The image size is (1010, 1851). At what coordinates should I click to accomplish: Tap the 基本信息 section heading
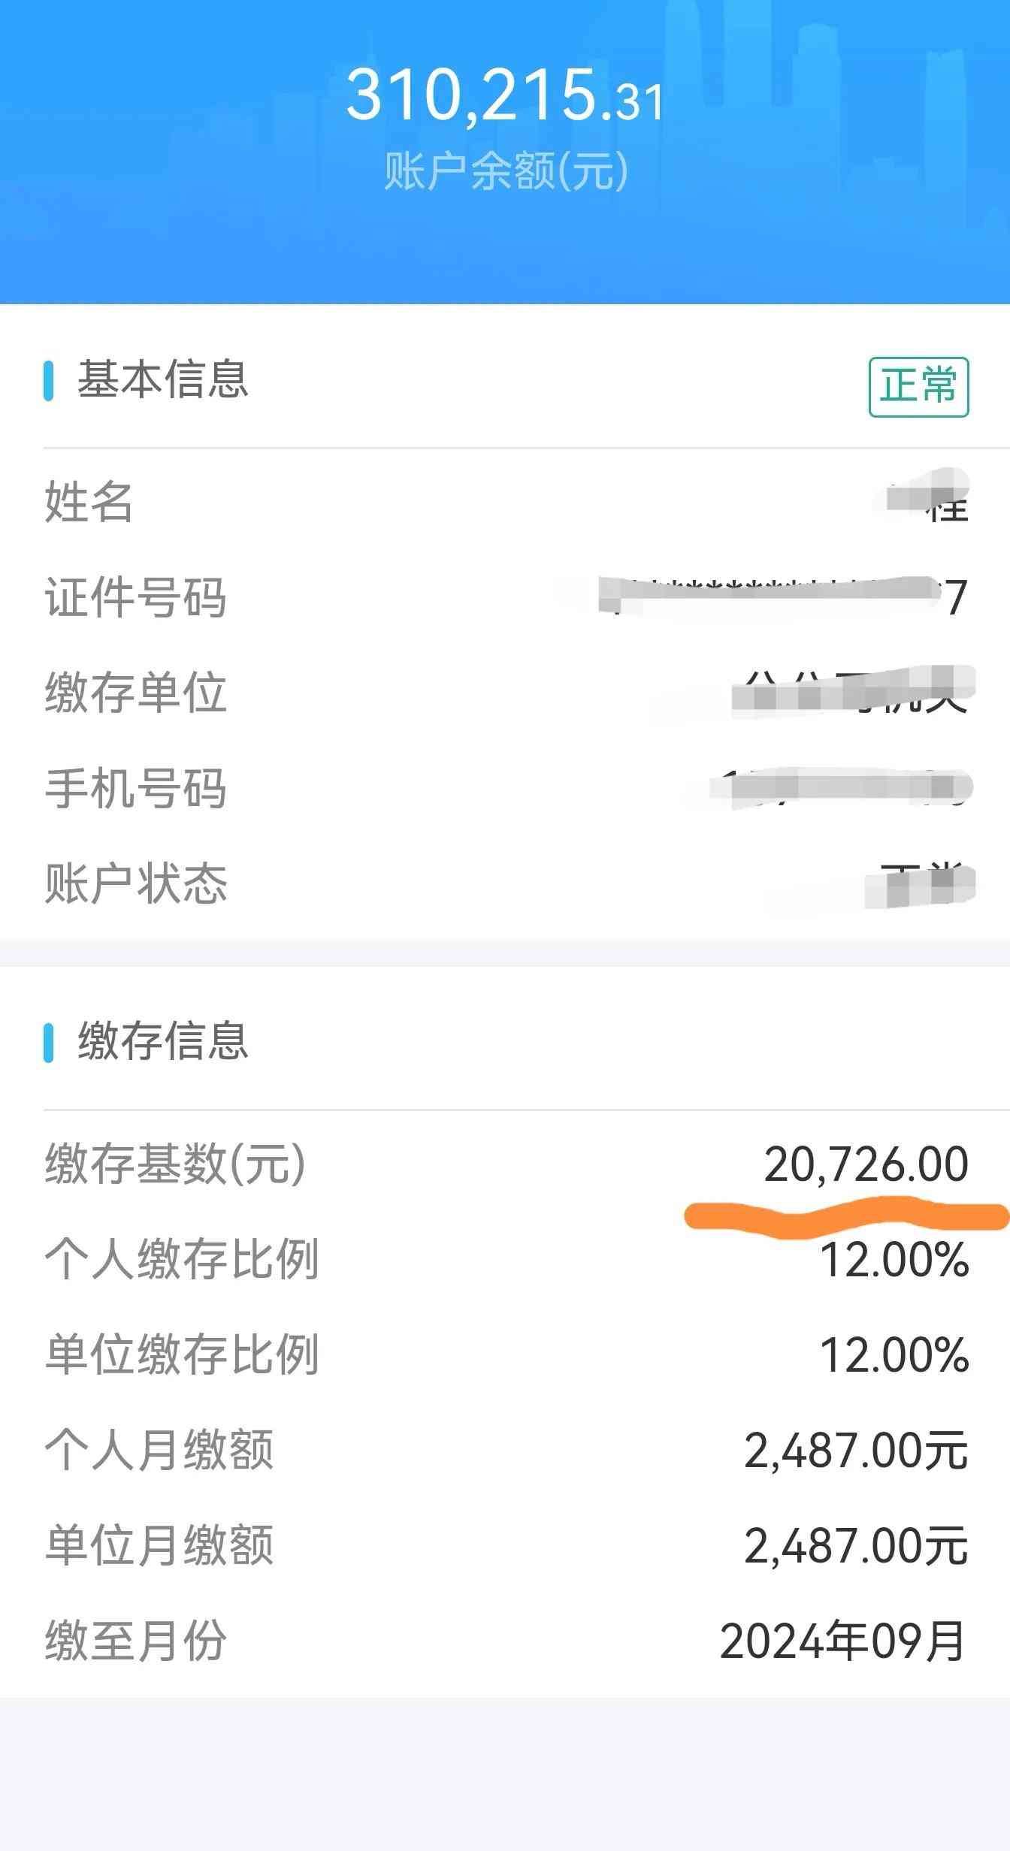[x=163, y=379]
